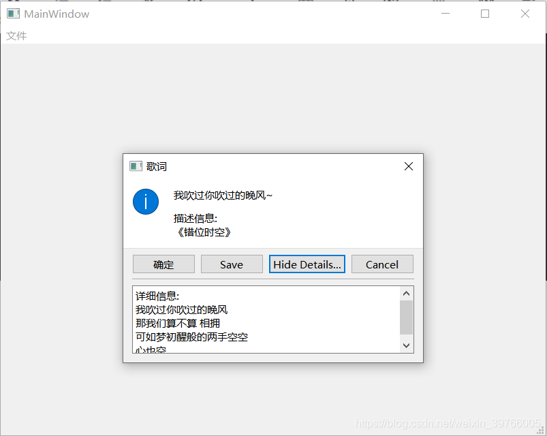Click the line 可如梦初醒般的两手空空

pos(191,337)
